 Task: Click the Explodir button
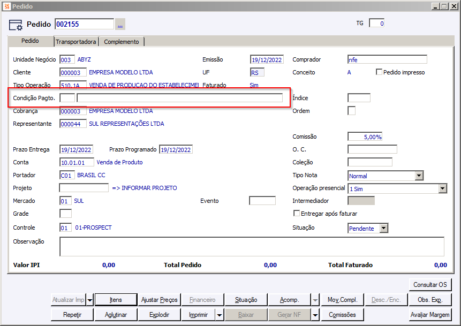tap(160, 315)
